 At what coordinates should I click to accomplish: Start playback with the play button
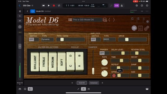click(49, 5)
